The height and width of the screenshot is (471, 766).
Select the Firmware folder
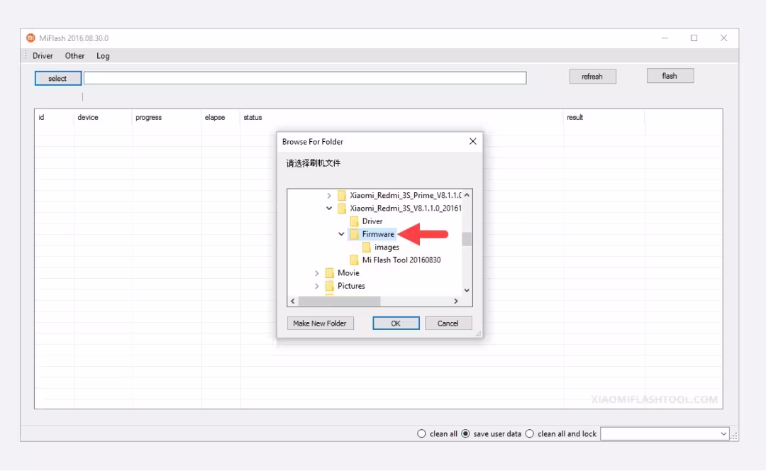pyautogui.click(x=378, y=234)
